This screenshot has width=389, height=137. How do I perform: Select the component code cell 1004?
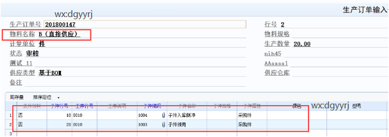[152, 115]
